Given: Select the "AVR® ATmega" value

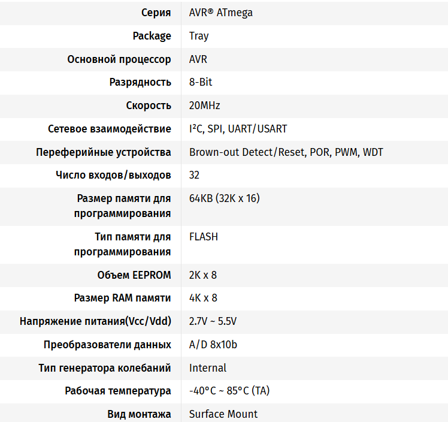Looking at the screenshot, I should [220, 13].
